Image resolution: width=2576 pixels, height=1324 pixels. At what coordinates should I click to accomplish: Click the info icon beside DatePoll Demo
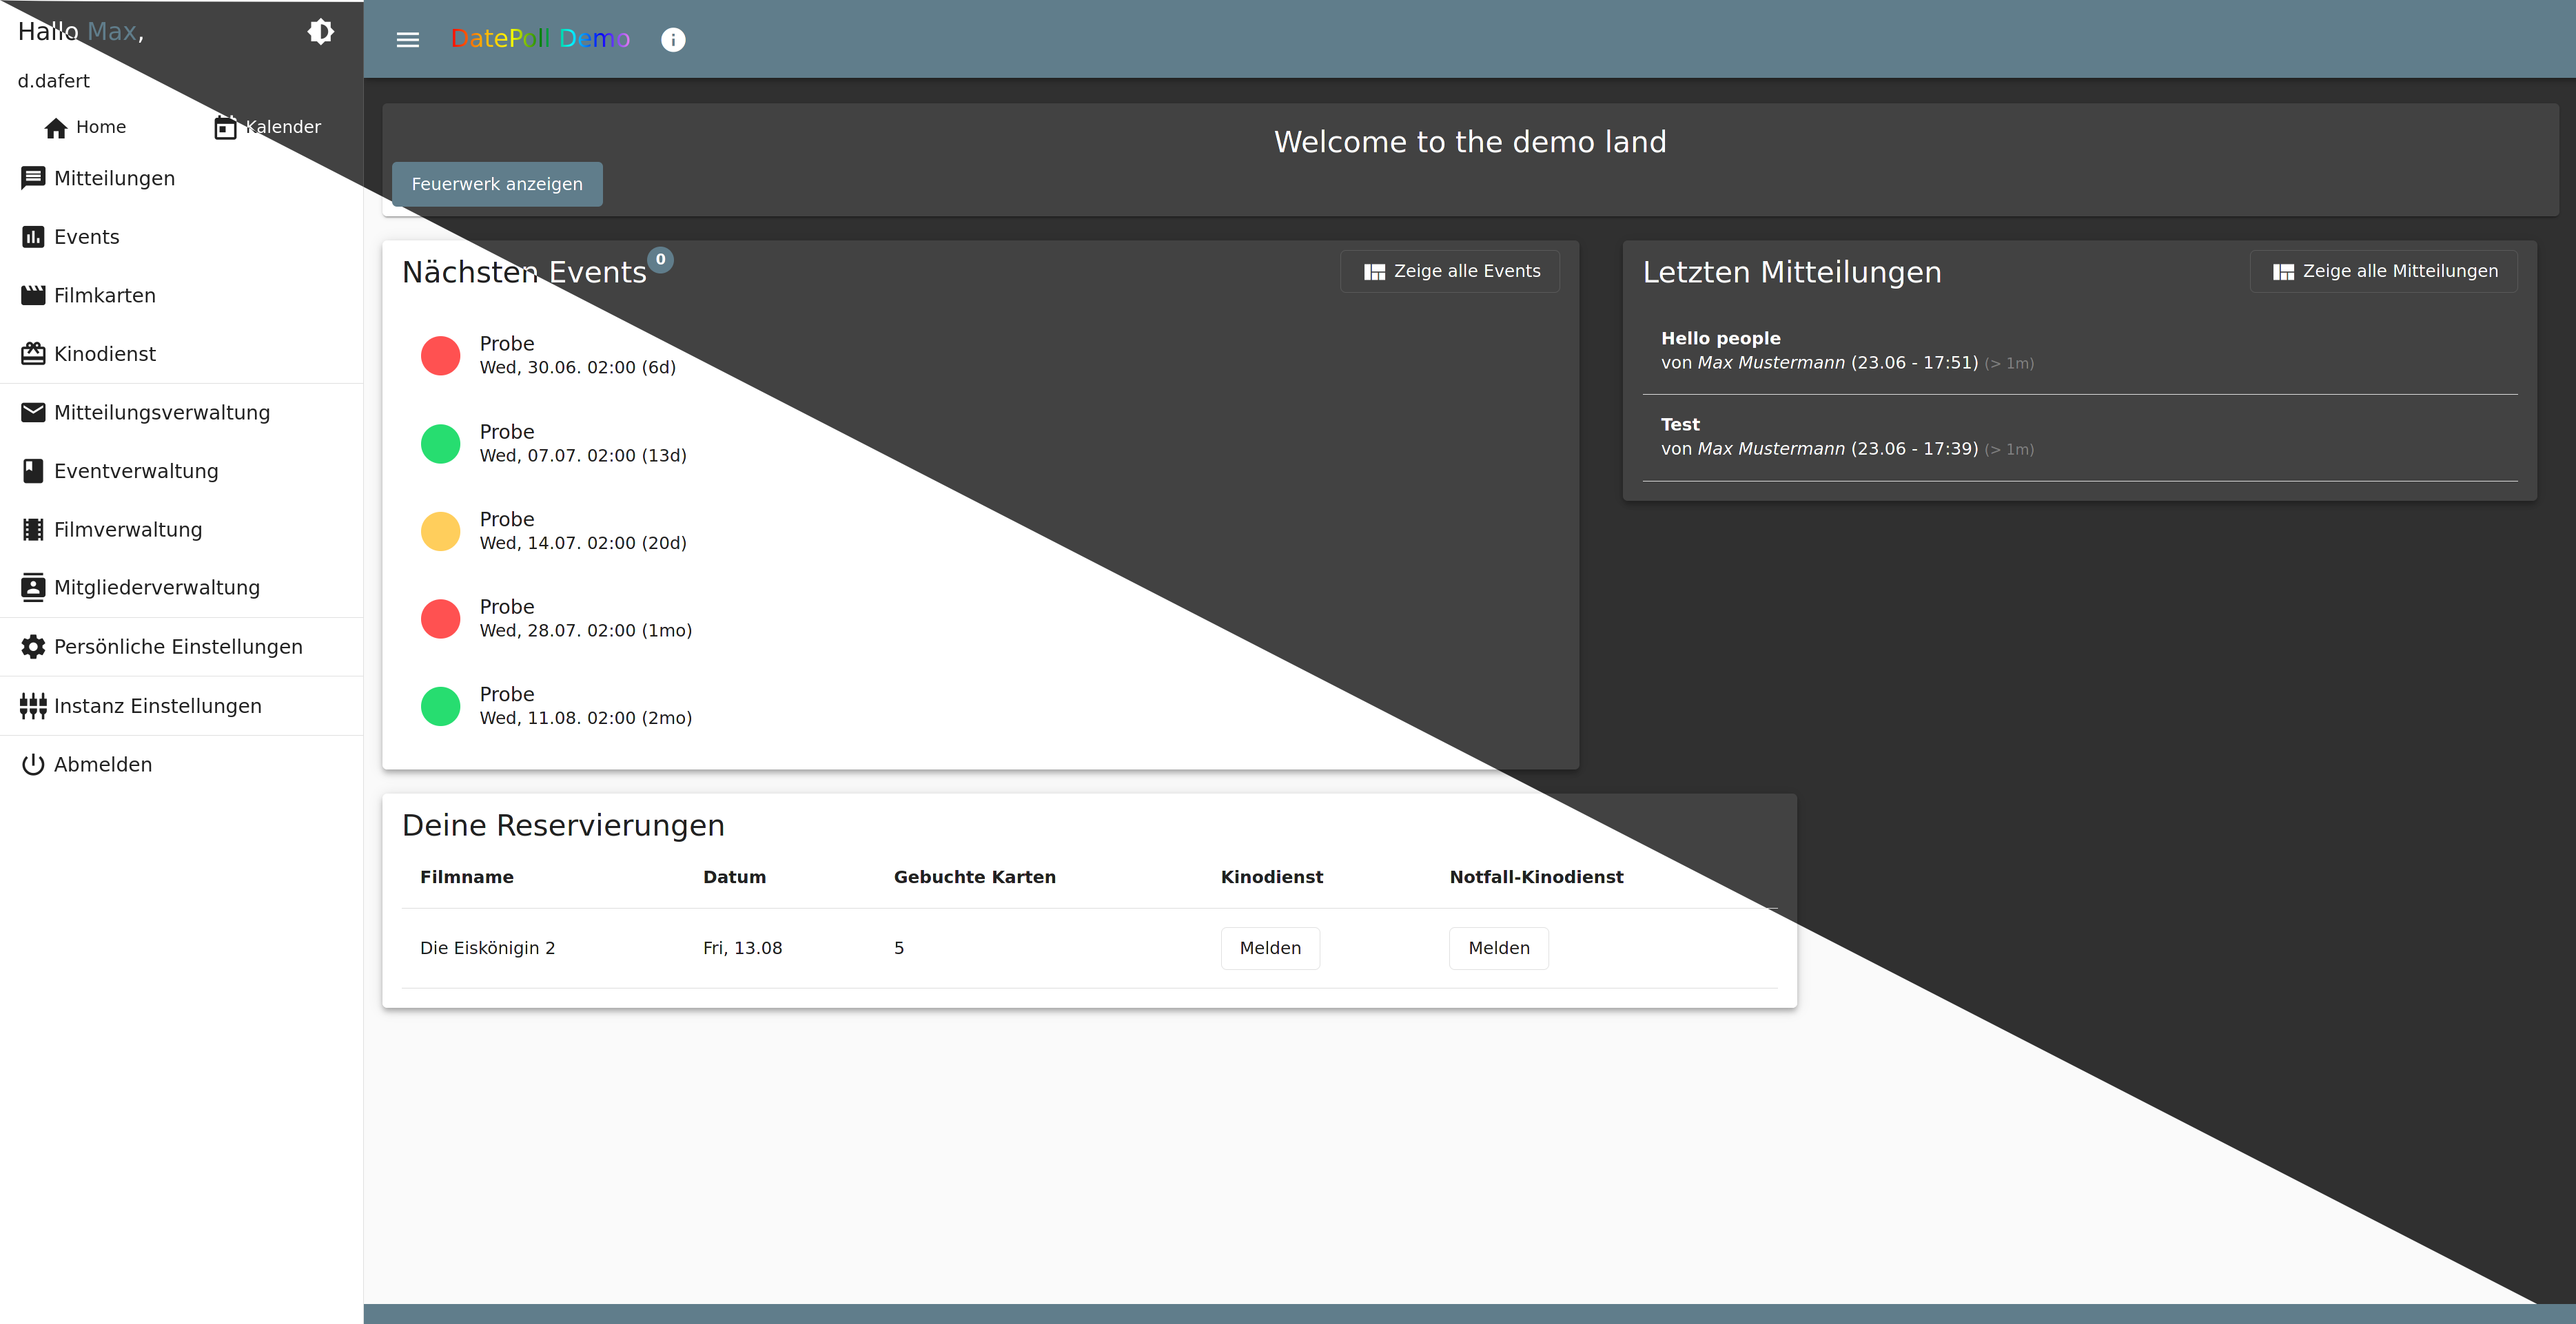pyautogui.click(x=673, y=40)
